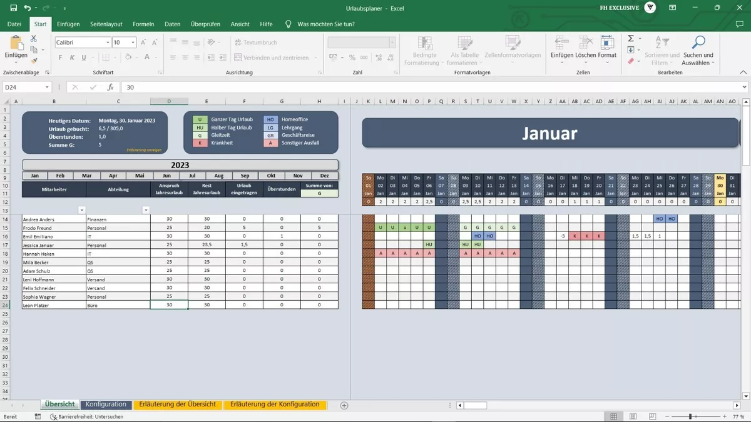Click the insert function fx icon

[x=111, y=88]
